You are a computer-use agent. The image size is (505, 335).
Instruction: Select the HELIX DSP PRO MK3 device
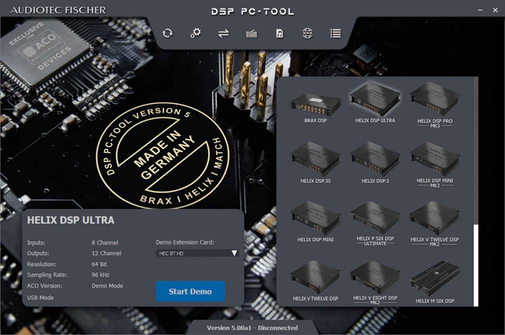click(x=435, y=105)
